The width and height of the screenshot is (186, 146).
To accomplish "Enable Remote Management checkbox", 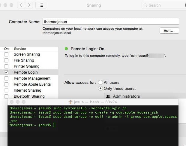I will (6, 78).
